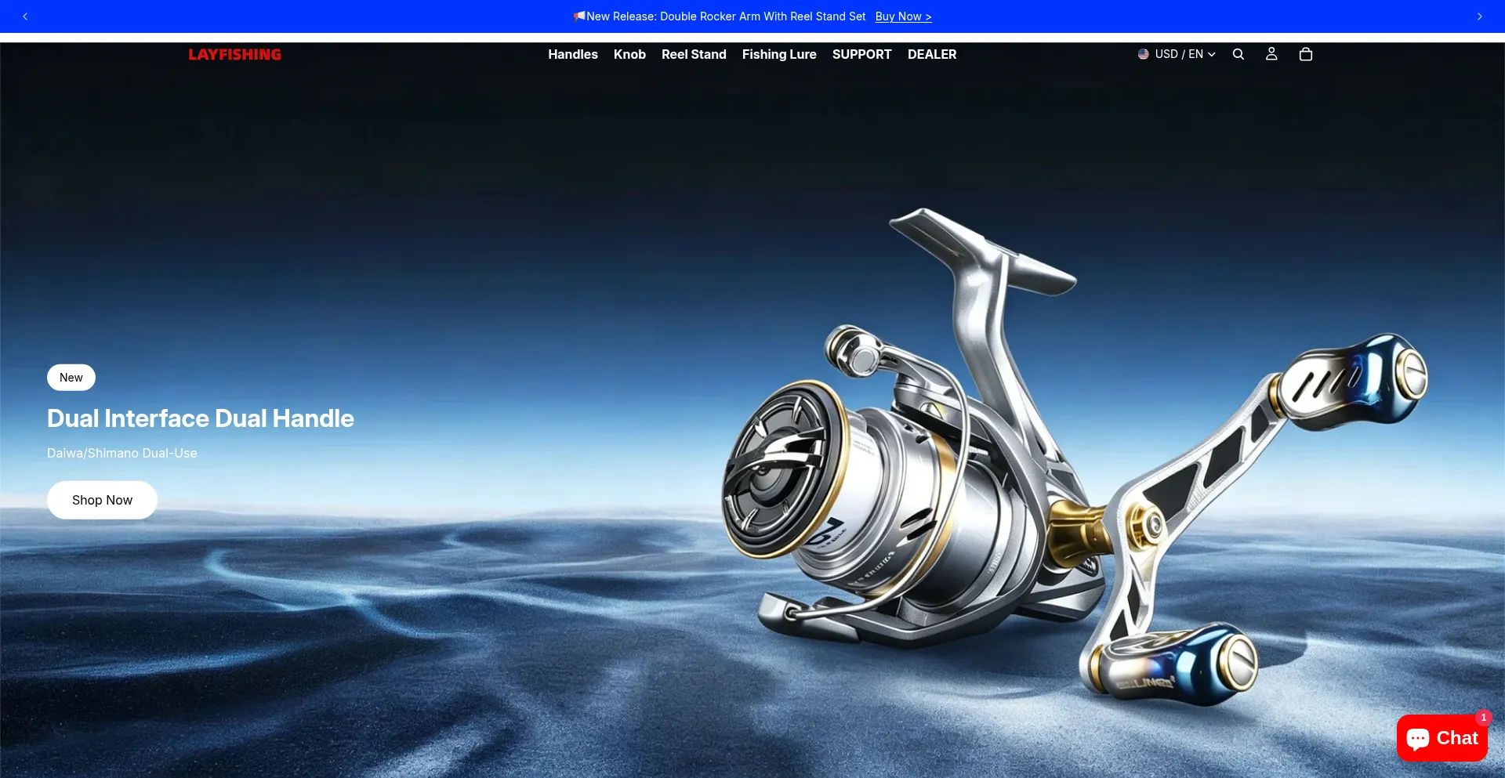Open the Chat support widget
This screenshot has width=1505, height=778.
1442,738
